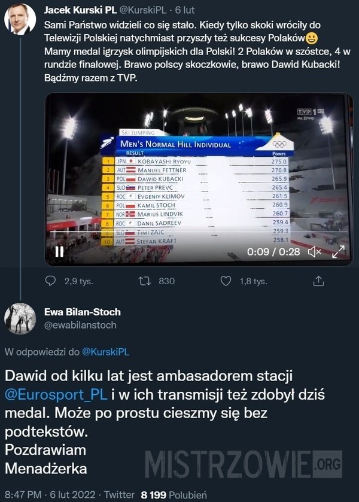View the 8 199 Polubień likes list
Screen dimensions: 359x502
[x=174, y=494]
